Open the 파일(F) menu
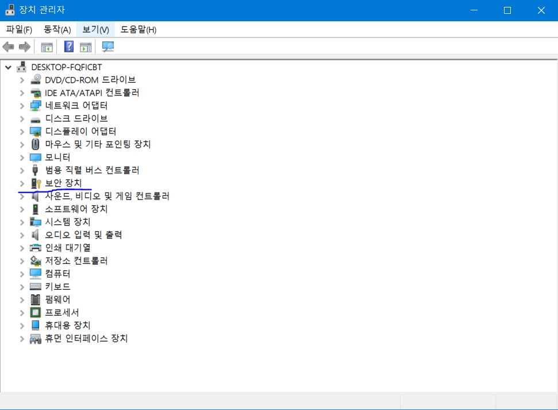The width and height of the screenshot is (558, 410). (x=19, y=29)
